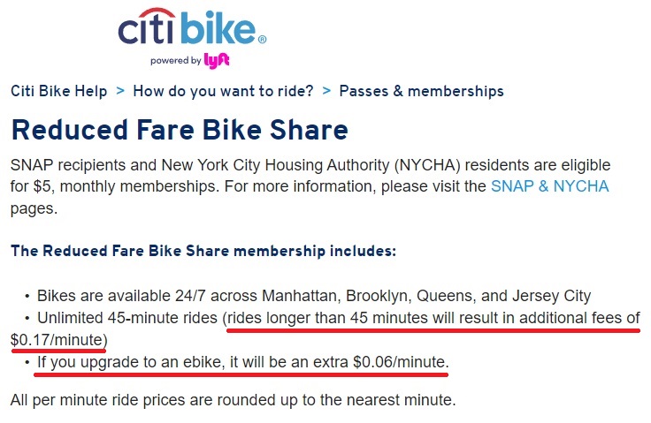Click the SNAP recipients intro paragraph
The image size is (651, 423).
point(310,186)
